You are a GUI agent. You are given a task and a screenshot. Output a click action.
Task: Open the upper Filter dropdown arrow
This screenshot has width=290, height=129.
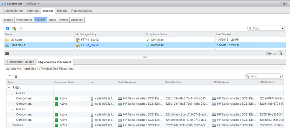click(283, 29)
